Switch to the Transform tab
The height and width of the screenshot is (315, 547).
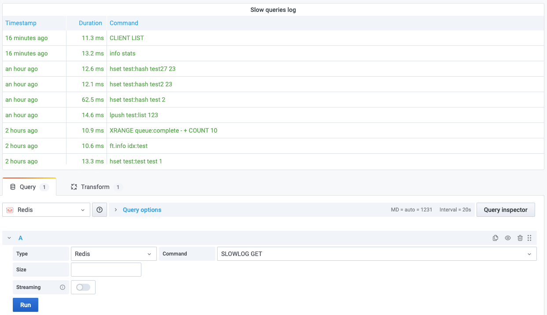coord(96,187)
